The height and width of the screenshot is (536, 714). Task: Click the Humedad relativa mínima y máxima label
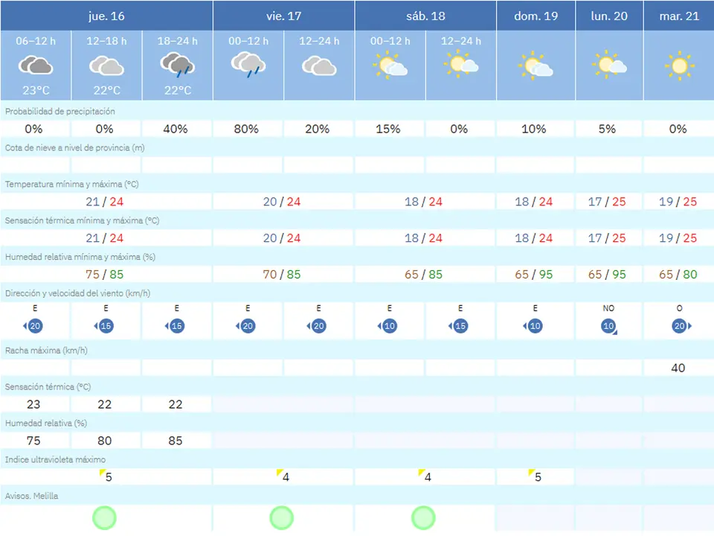(80, 257)
